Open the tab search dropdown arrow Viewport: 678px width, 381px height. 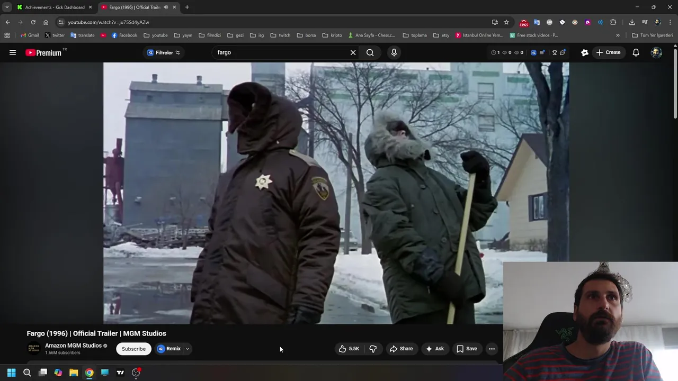pyautogui.click(x=6, y=7)
